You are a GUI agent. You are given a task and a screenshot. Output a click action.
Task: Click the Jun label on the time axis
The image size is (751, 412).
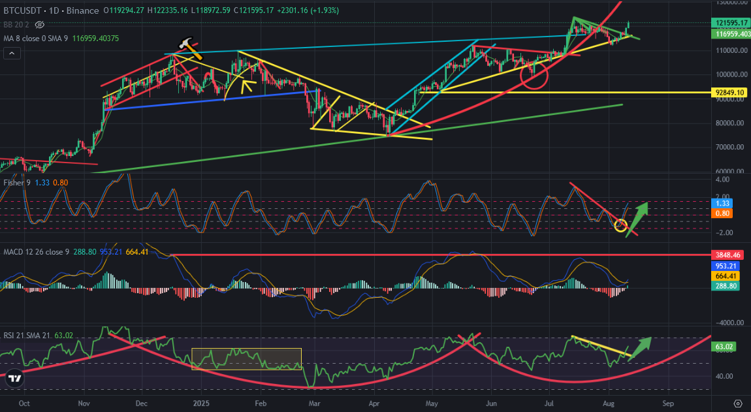click(x=491, y=404)
